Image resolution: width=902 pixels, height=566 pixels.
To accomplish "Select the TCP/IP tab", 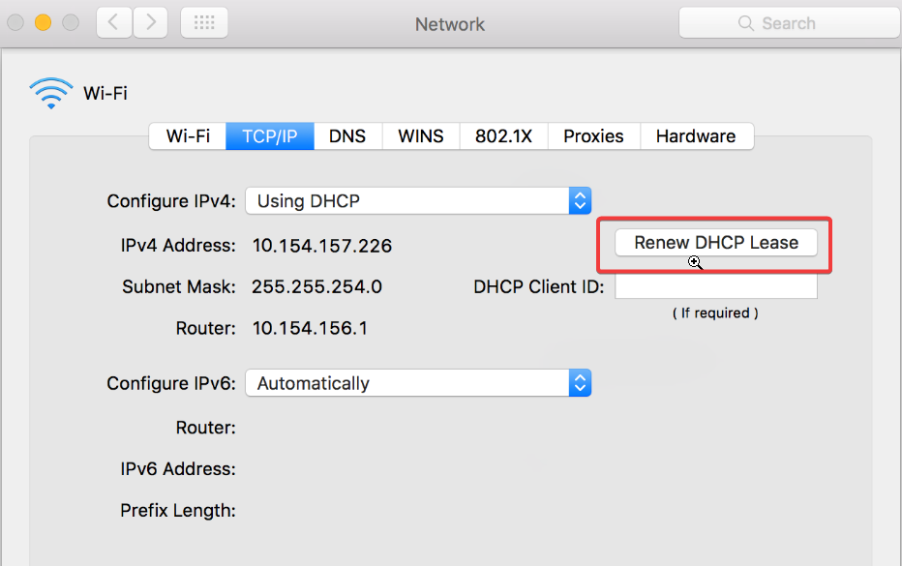I will (269, 135).
